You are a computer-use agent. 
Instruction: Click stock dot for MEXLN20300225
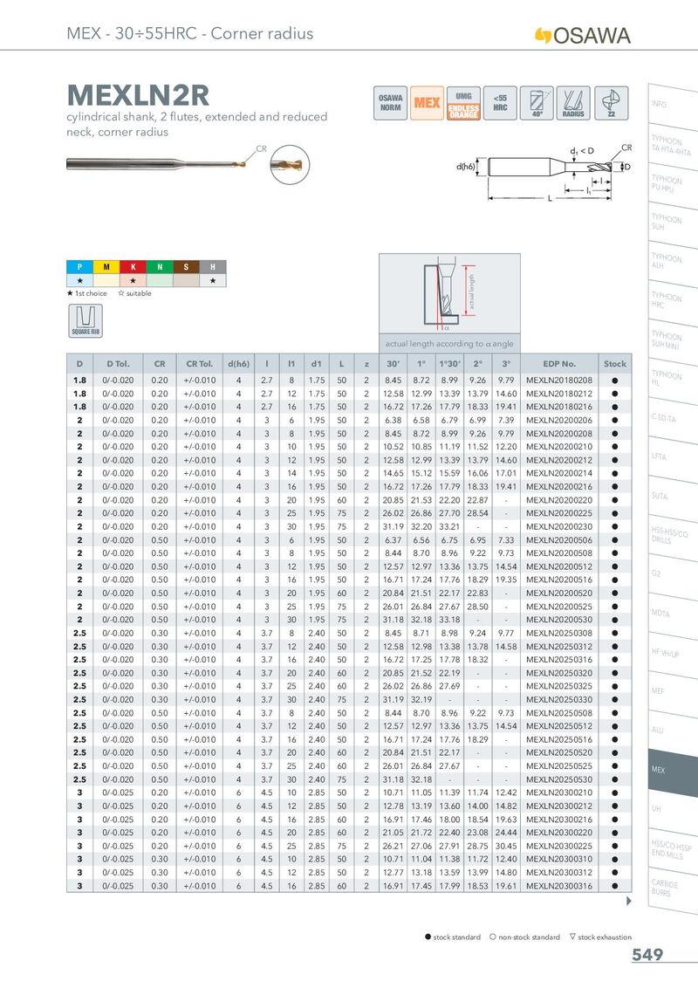click(615, 847)
